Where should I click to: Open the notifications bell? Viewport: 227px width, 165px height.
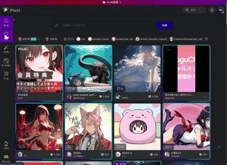212,10
